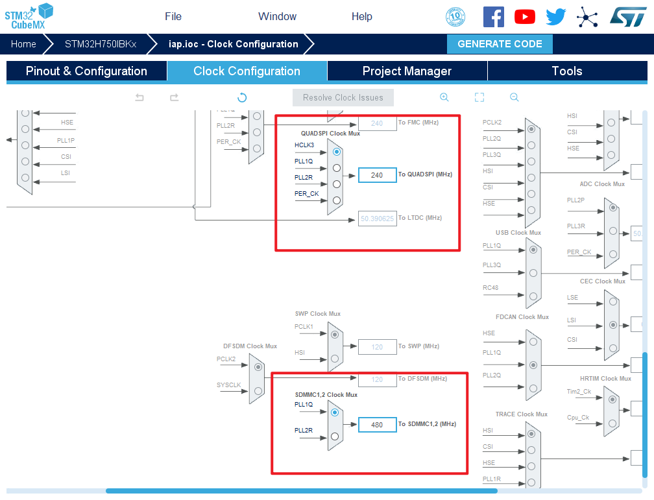654x500 pixels.
Task: Select PLL1Q for QUADSPI clock mux
Action: coord(336,168)
